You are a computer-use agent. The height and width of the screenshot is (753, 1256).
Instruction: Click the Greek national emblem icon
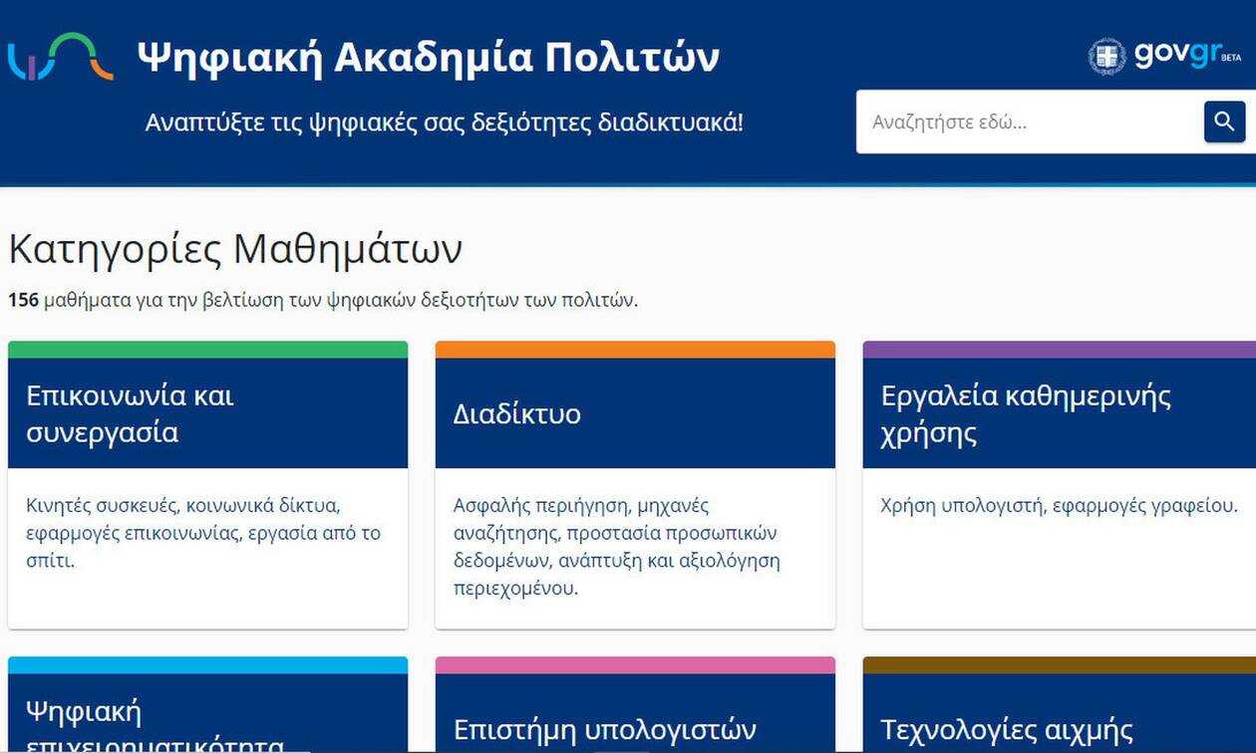tap(1106, 57)
